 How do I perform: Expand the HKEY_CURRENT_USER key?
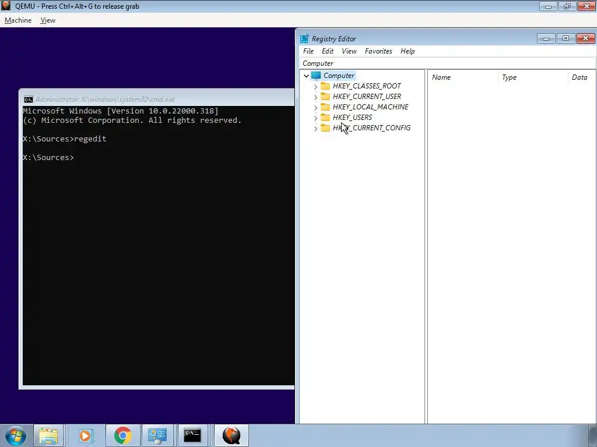(315, 97)
